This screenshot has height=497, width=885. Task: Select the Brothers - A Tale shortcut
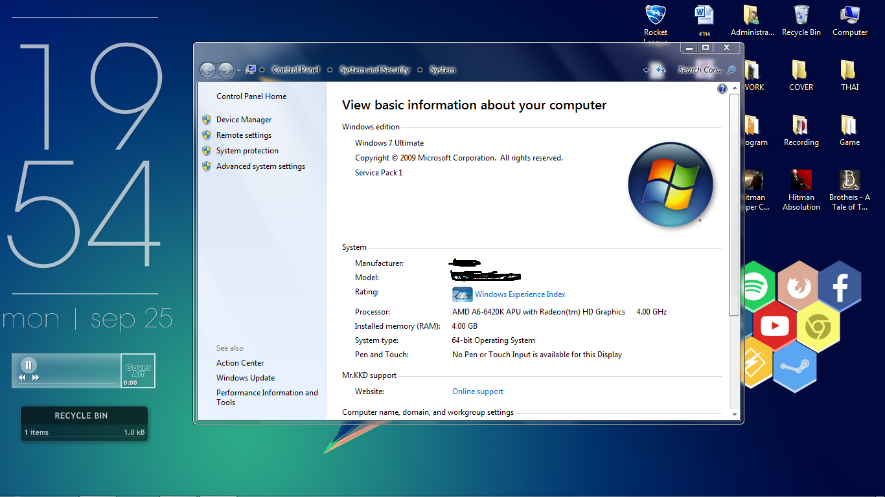[x=849, y=190]
